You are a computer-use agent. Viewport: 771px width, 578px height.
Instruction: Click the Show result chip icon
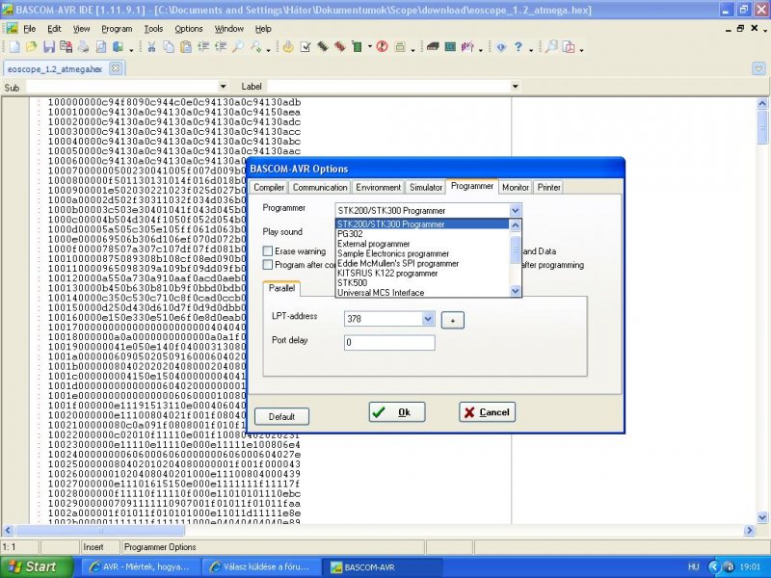[323, 47]
